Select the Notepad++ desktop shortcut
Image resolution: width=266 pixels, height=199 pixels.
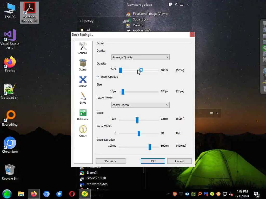tap(10, 91)
